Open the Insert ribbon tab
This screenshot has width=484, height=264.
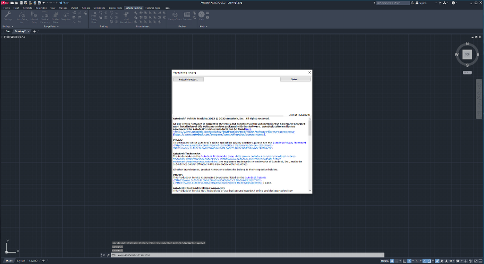[16, 8]
